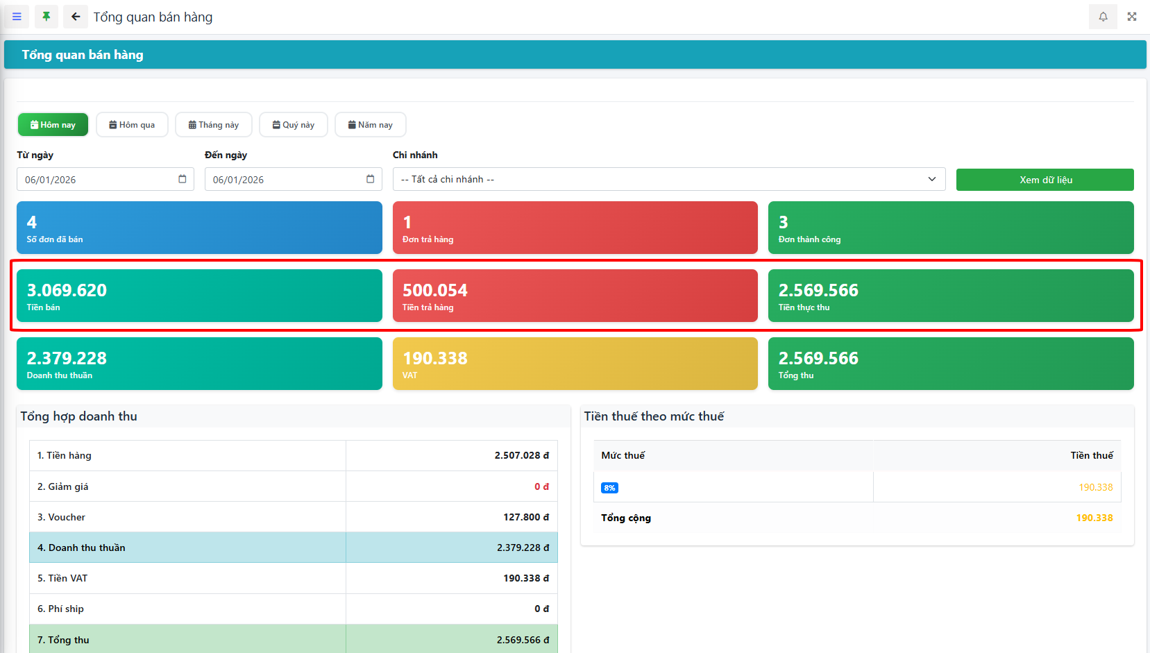Image resolution: width=1150 pixels, height=653 pixels.
Task: Click the yellow VAT summary card
Action: 575,364
